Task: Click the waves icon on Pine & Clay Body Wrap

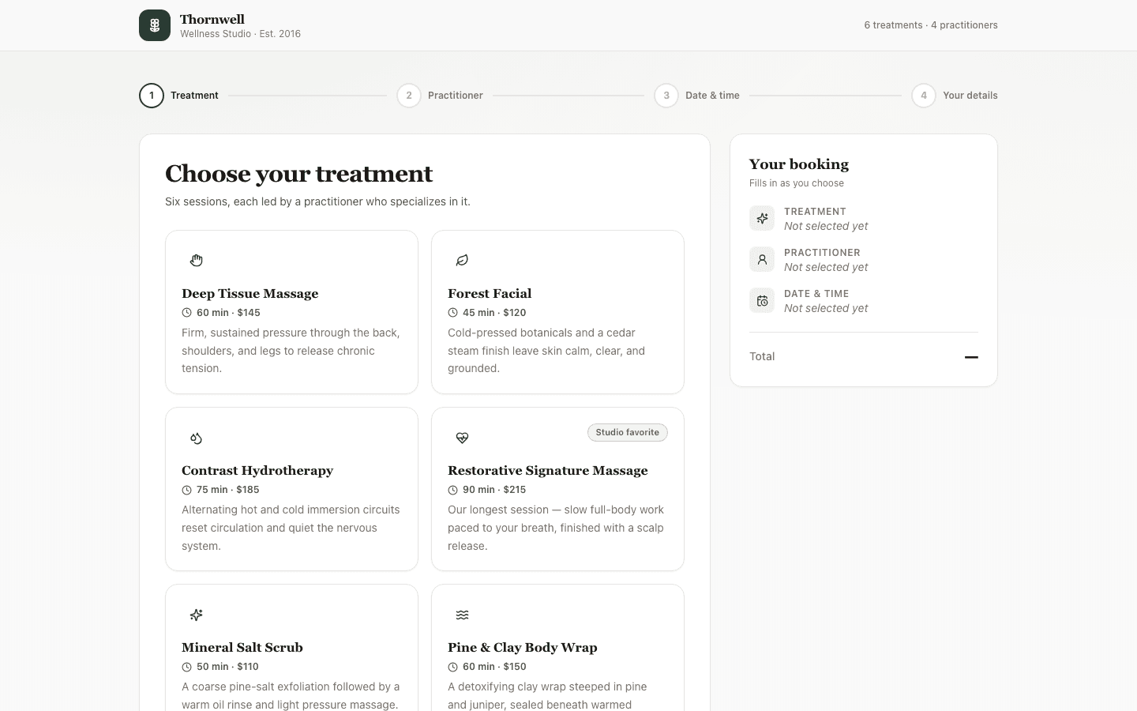Action: point(463,615)
